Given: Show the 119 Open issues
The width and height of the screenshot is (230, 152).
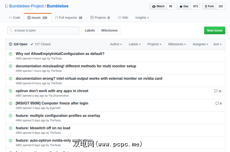Looking at the screenshot, I should pos(18,44).
